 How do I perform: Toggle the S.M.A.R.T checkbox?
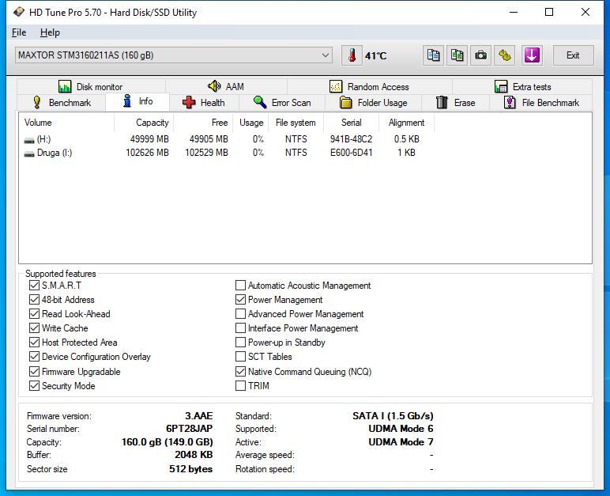click(x=35, y=286)
